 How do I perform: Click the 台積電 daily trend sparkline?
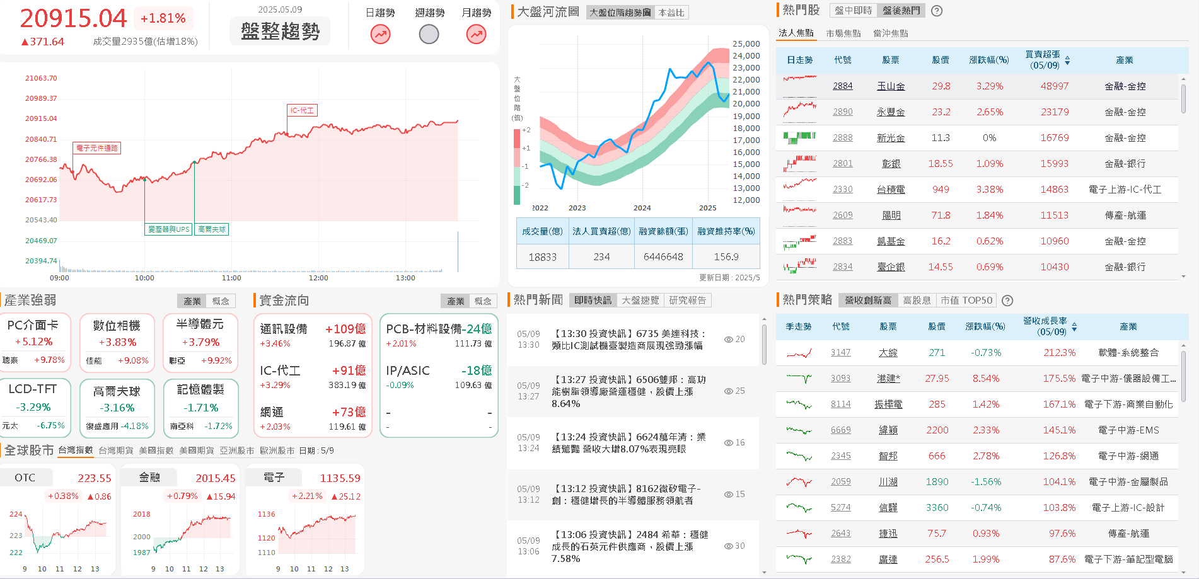pos(799,189)
